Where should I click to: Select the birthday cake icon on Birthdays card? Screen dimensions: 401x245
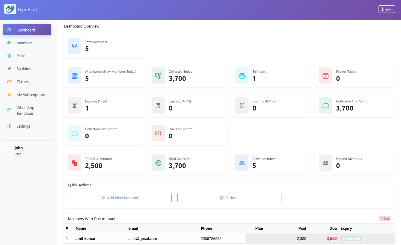(242, 75)
